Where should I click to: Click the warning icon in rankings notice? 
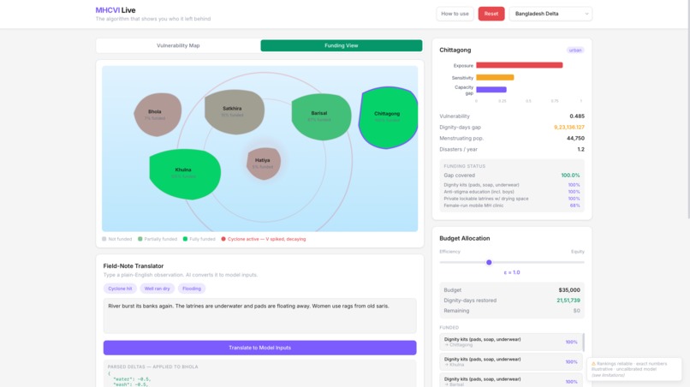(593, 364)
